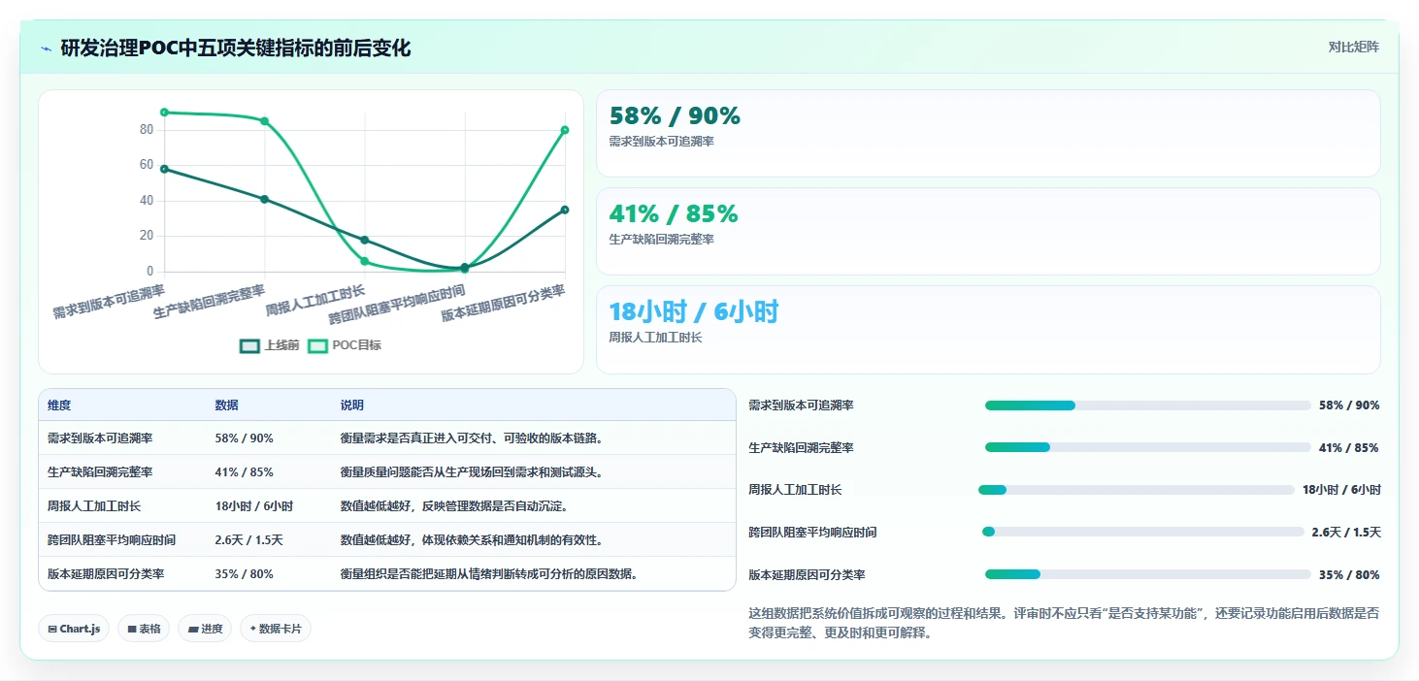Select the 进度 tag chip
Screen dimensions: 1419x681
point(205,629)
